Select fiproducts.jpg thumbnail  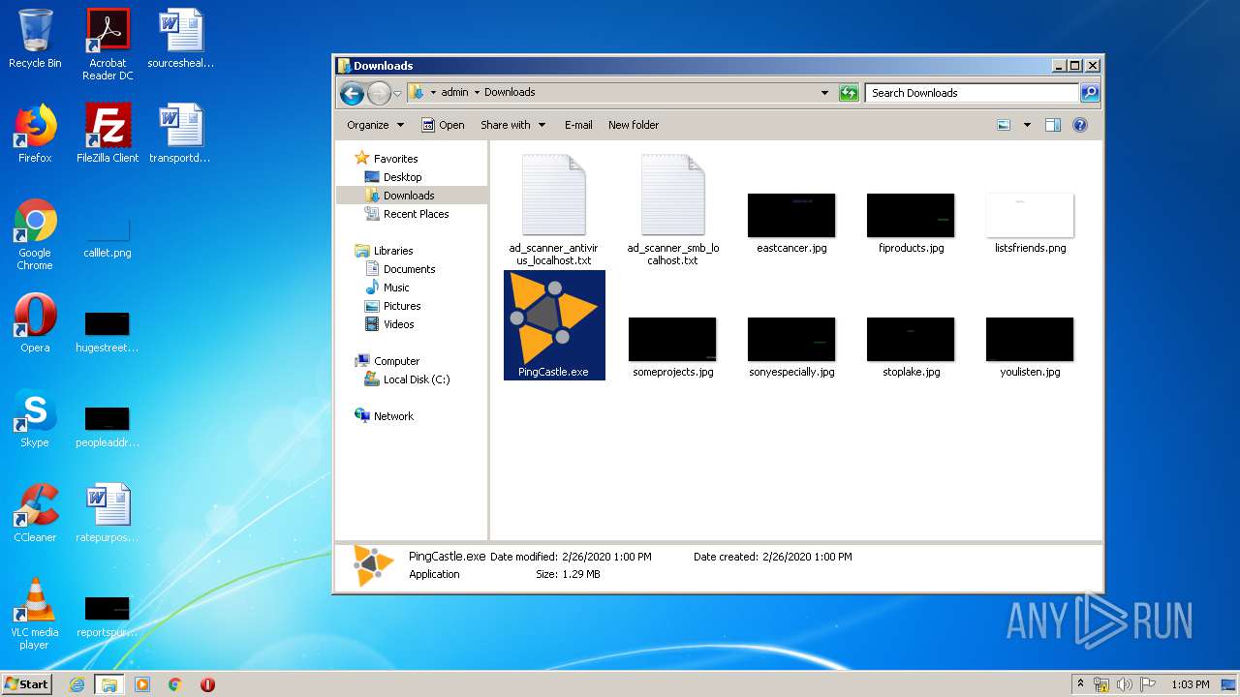pyautogui.click(x=911, y=215)
